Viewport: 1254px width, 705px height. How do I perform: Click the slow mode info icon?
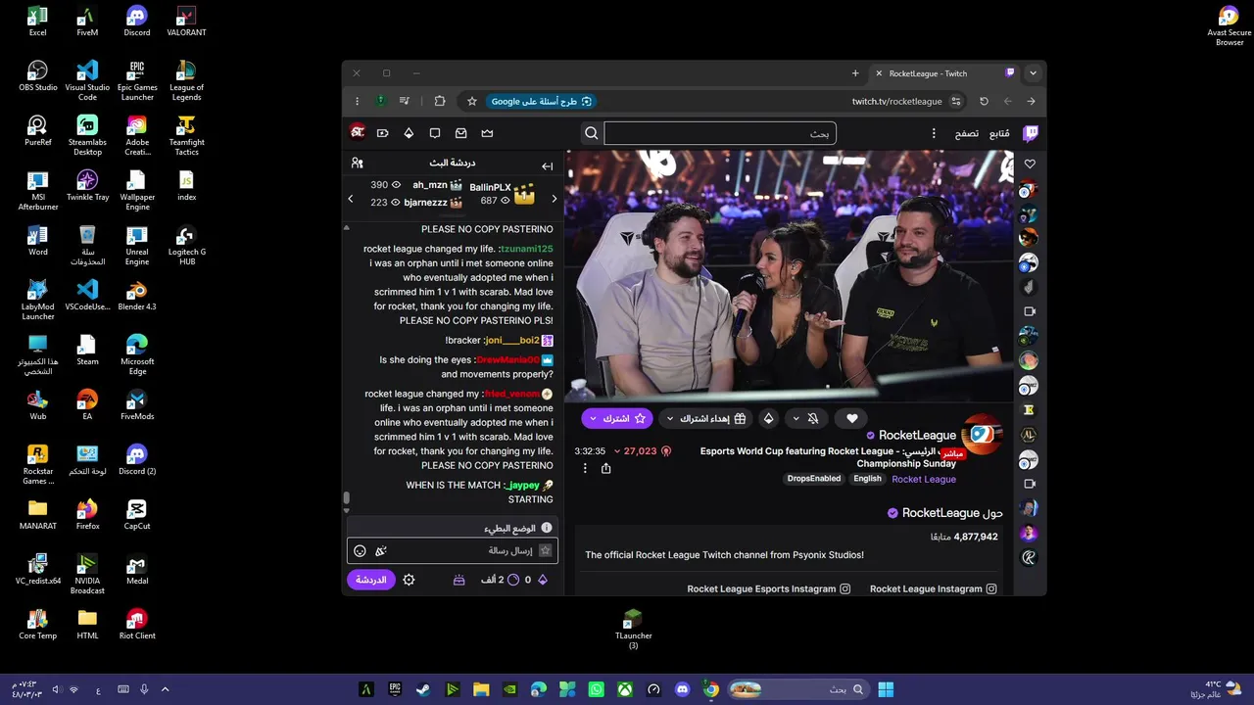point(547,528)
